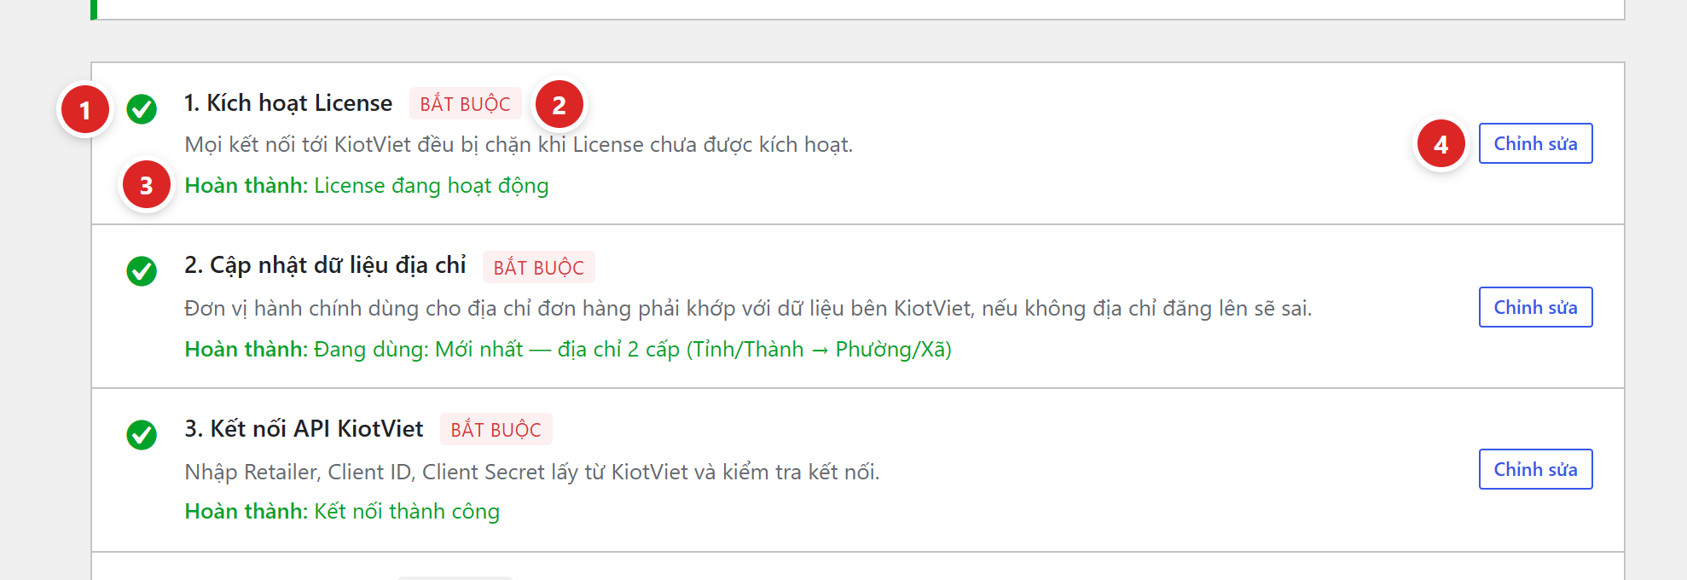Select the heading 2. Cập nhật dữ liệu địa chỉ
The height and width of the screenshot is (580, 1687).
325,265
